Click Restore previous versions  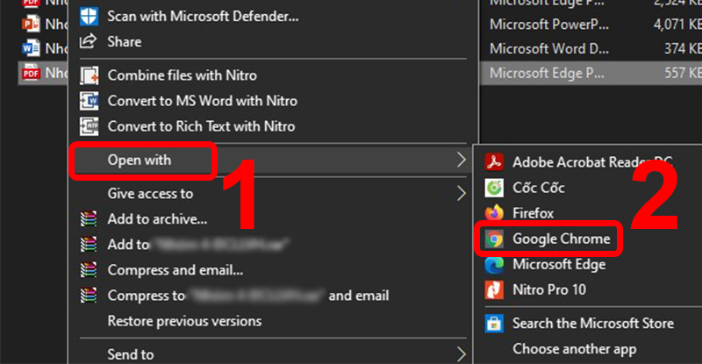[x=184, y=321]
